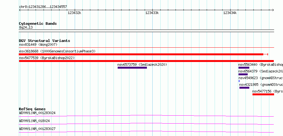
Task: Click the tiny blue nsv4549623 variant mark
Action: [239, 81]
